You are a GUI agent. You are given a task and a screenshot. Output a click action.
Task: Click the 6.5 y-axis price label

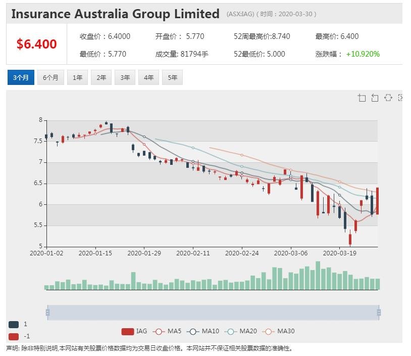pyautogui.click(x=38, y=183)
